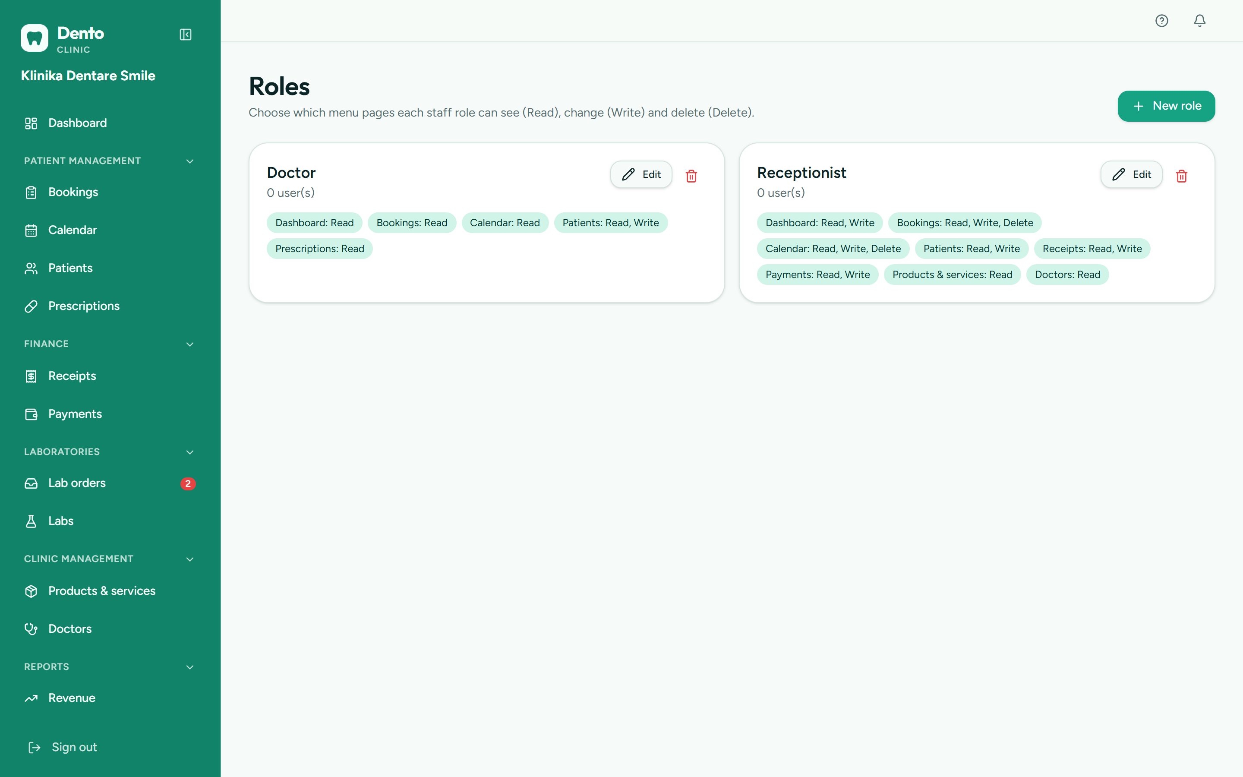Image resolution: width=1243 pixels, height=777 pixels.
Task: Open Products & services
Action: click(110, 591)
